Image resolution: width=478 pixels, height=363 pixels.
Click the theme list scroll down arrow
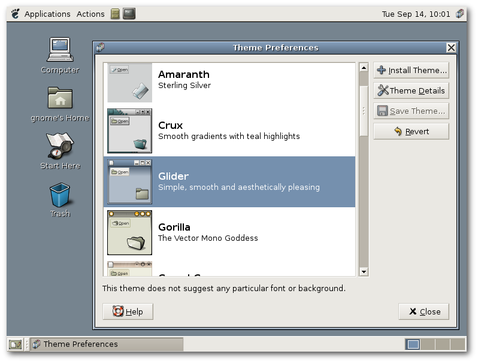(364, 271)
